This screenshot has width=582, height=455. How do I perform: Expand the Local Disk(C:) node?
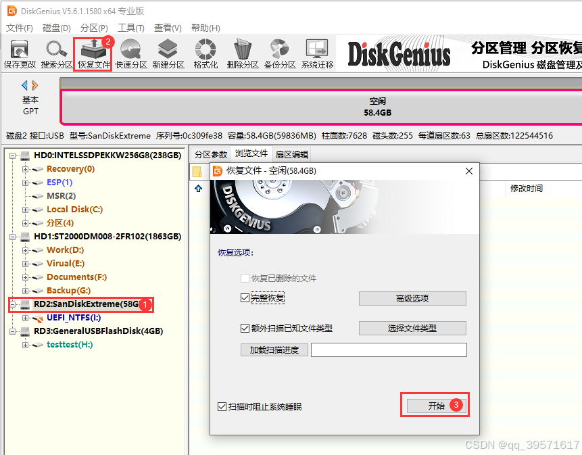25,210
